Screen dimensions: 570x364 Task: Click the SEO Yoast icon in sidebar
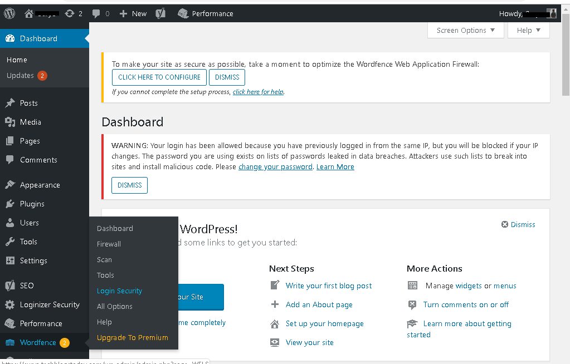coord(10,286)
